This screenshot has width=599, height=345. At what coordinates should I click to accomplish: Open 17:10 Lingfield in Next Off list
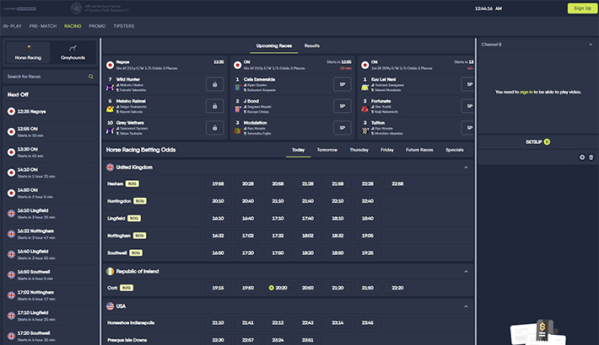coord(50,316)
